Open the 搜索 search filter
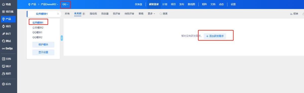The height and width of the screenshot is (93, 304). (163, 14)
